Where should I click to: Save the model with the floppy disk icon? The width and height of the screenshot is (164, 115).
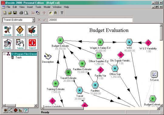coord(15,13)
